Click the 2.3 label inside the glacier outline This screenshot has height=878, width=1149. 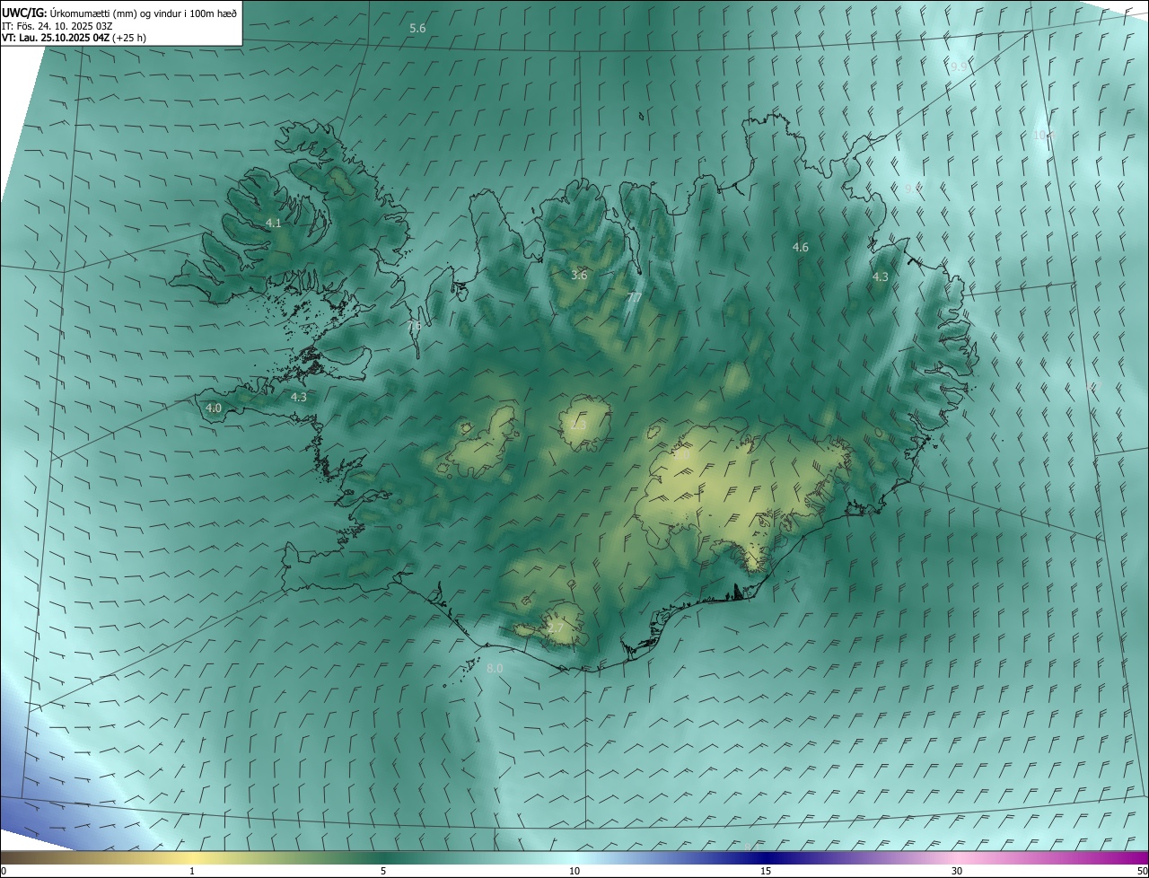(578, 425)
